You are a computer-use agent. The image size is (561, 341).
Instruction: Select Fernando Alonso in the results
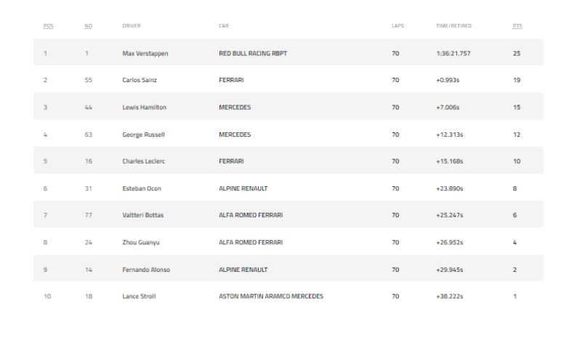146,269
